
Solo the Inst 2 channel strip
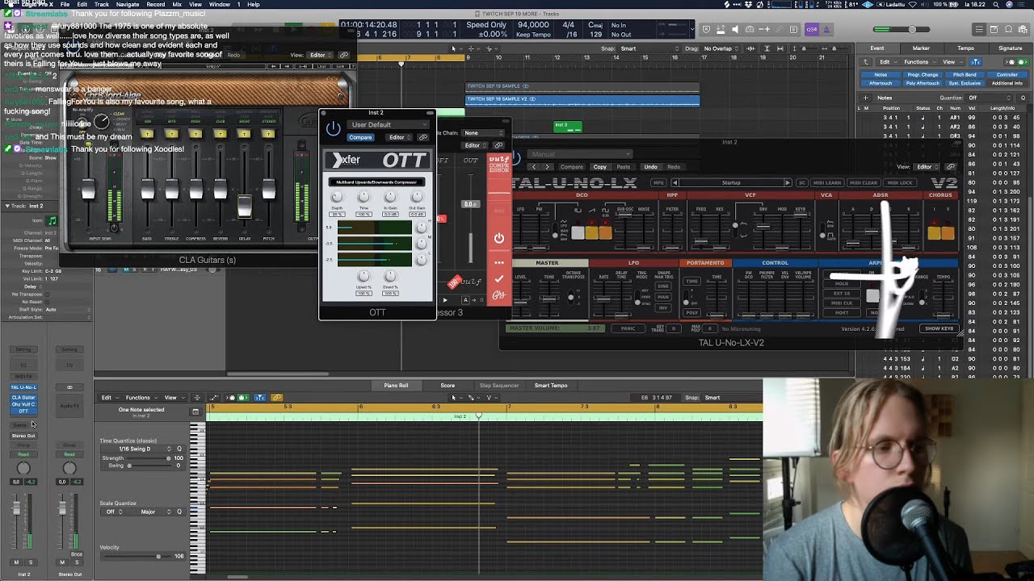coord(31,562)
